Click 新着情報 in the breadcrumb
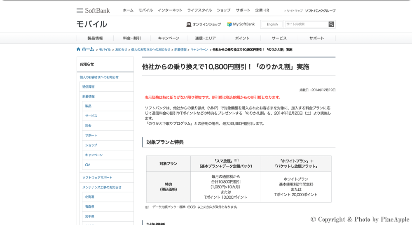The width and height of the screenshot is (412, 225). coord(180,49)
